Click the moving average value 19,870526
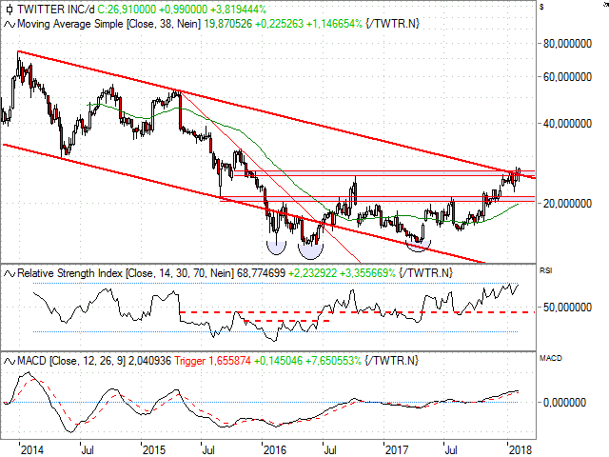The image size is (609, 457). 228,24
